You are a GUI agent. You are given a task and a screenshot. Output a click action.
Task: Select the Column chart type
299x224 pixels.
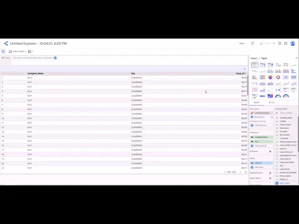pos(270,71)
